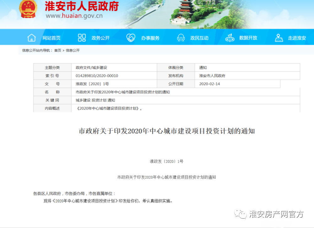The height and width of the screenshot is (228, 314).
Task: Click the 政民互动 people icon
Action: coord(181,38)
